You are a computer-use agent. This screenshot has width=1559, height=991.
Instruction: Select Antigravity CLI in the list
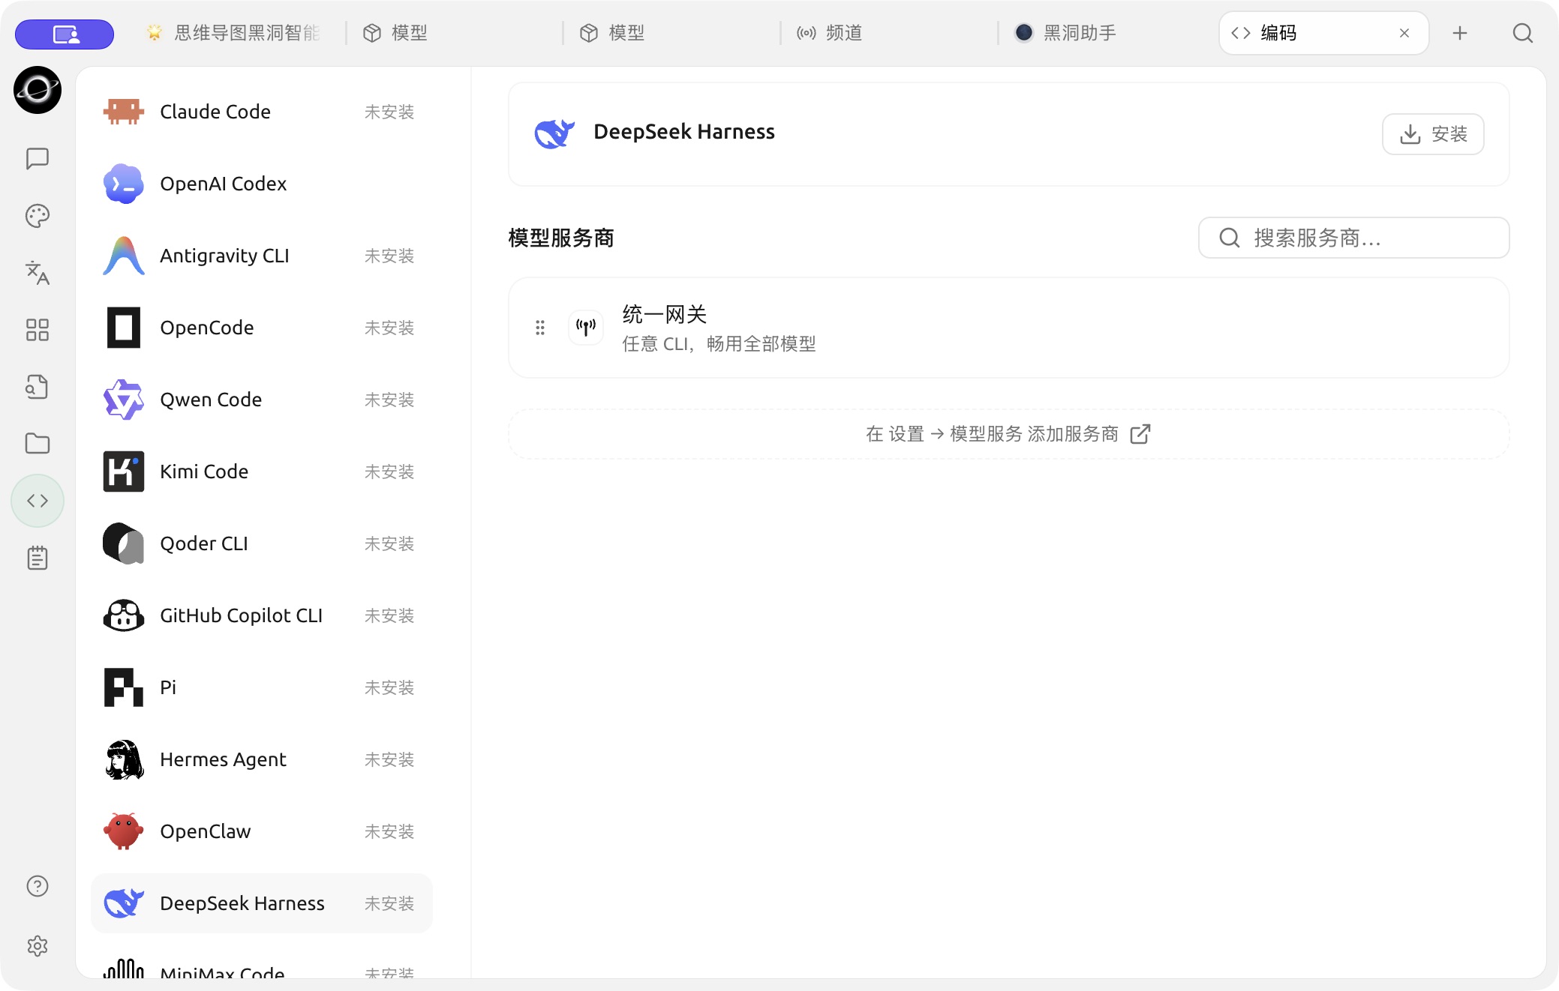(261, 256)
